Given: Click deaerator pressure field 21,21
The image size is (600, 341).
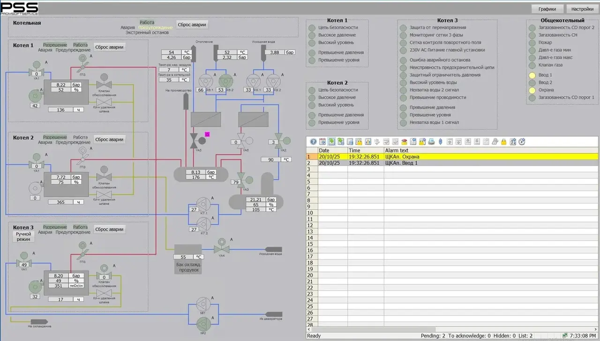Looking at the screenshot, I should [x=256, y=200].
